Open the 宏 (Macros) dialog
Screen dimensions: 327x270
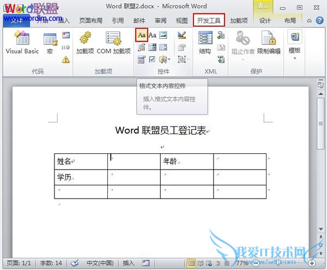click(50, 44)
